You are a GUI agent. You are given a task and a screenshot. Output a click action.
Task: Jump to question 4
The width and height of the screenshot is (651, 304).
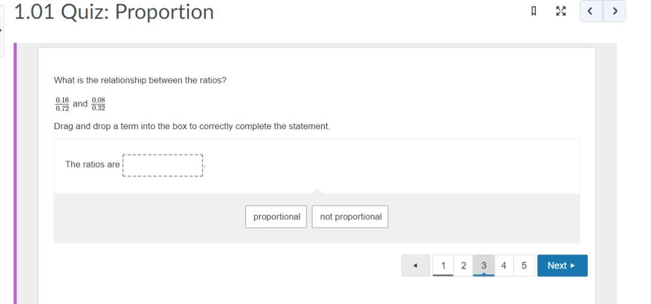(x=504, y=266)
